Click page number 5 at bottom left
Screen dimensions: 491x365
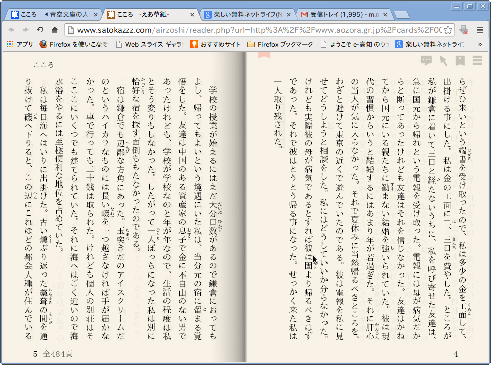35,354
